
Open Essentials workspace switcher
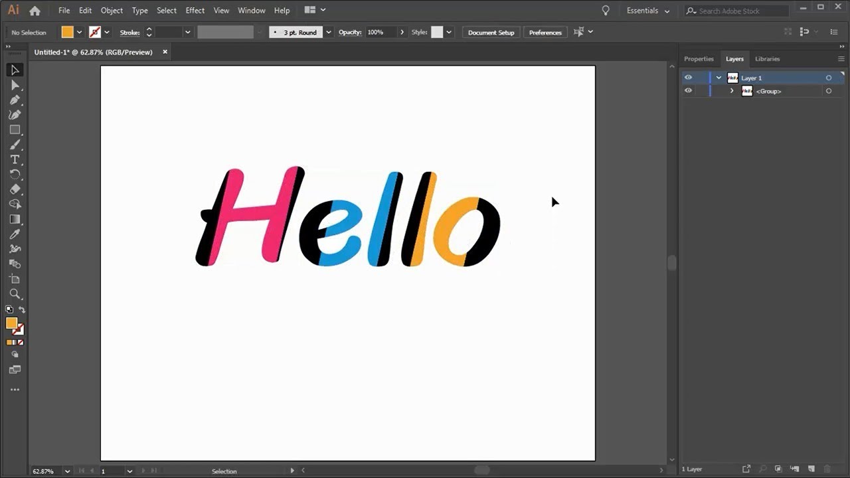648,11
